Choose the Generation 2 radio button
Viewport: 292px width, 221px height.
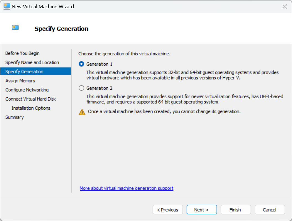[x=81, y=88]
